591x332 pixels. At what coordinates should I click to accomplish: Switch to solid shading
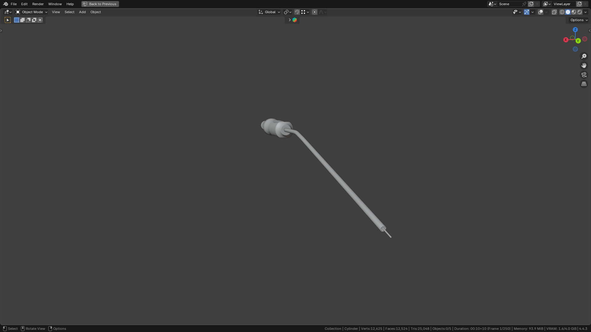pos(568,12)
